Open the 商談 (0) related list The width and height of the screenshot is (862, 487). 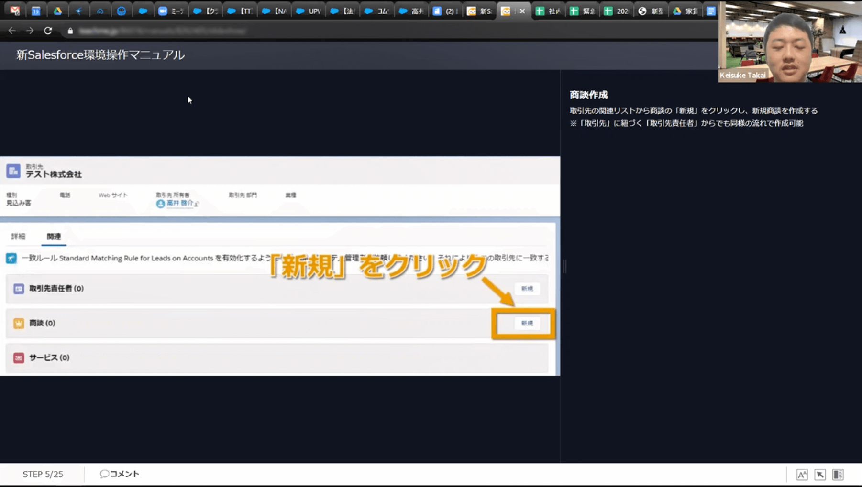coord(42,323)
